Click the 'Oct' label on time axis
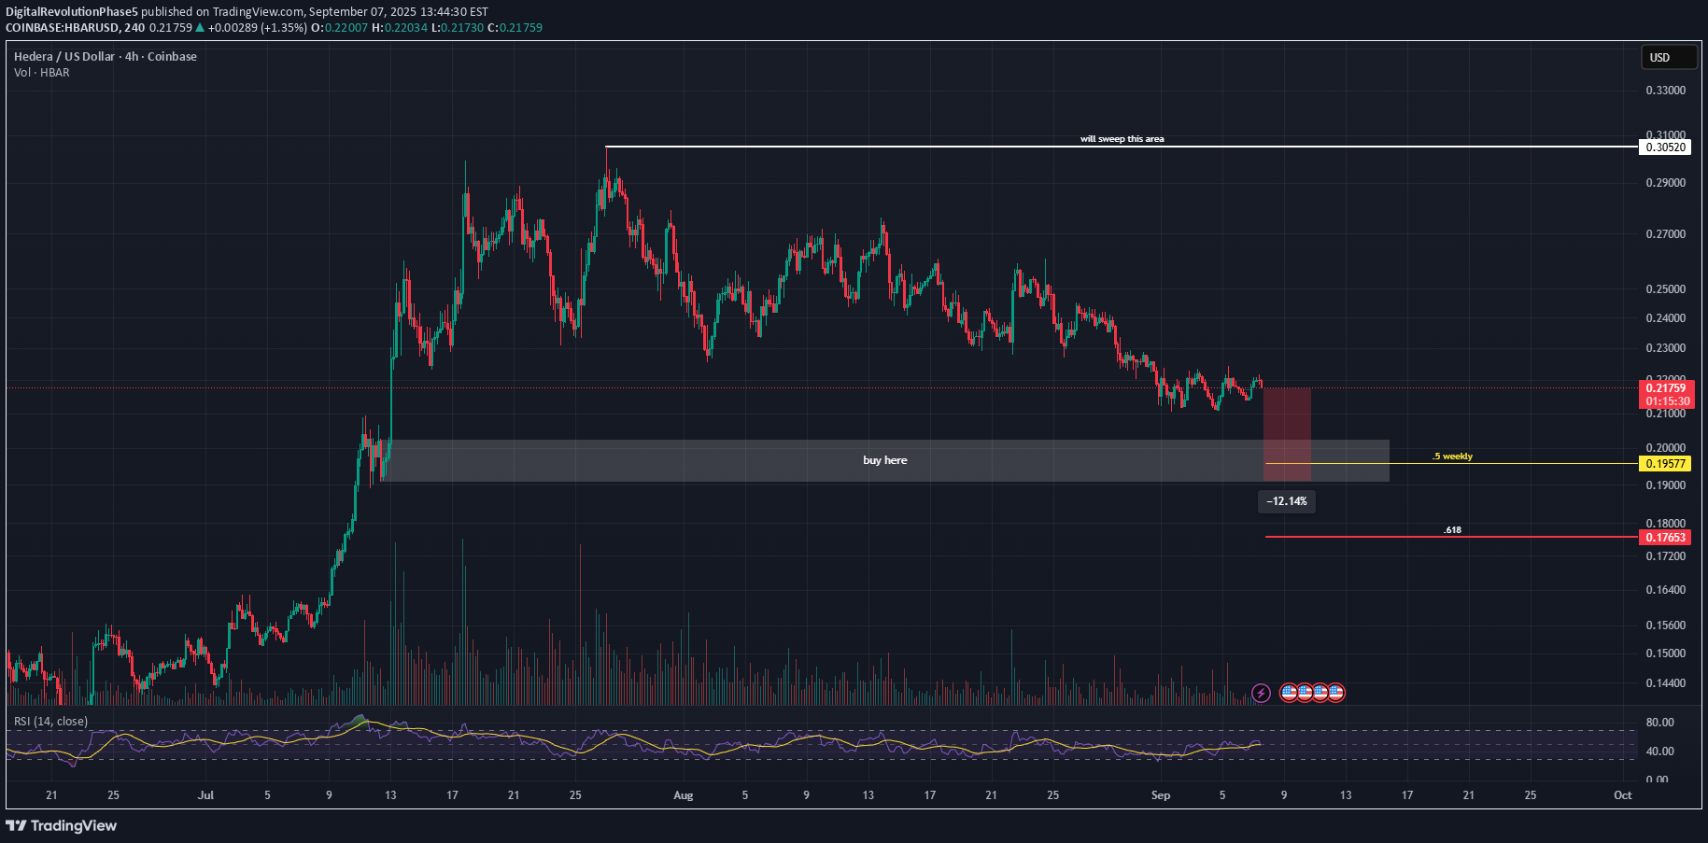This screenshot has width=1708, height=843. click(1623, 795)
